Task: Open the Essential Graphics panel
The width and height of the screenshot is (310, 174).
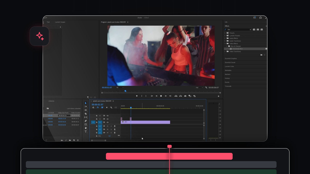Action: click(x=231, y=59)
